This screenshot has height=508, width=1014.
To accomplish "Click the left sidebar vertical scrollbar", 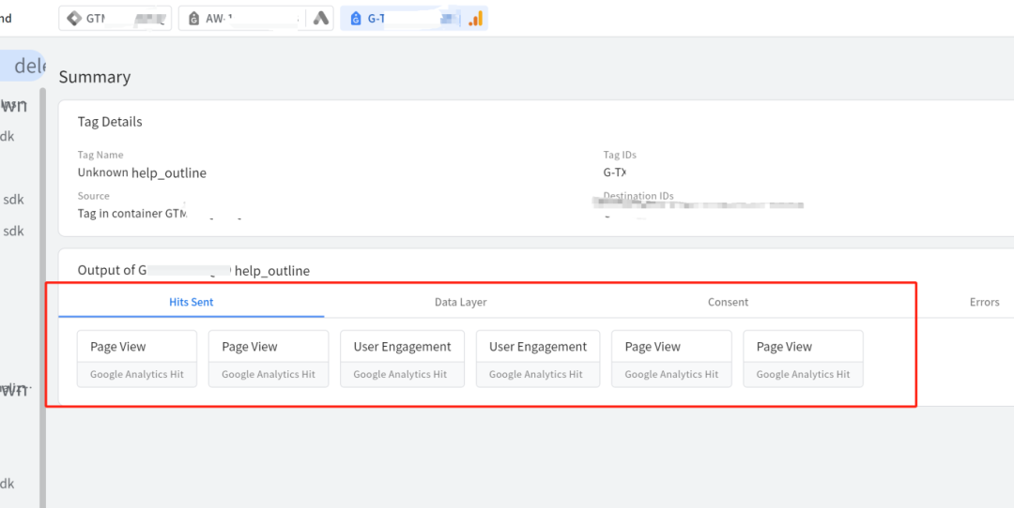I will coord(42,297).
